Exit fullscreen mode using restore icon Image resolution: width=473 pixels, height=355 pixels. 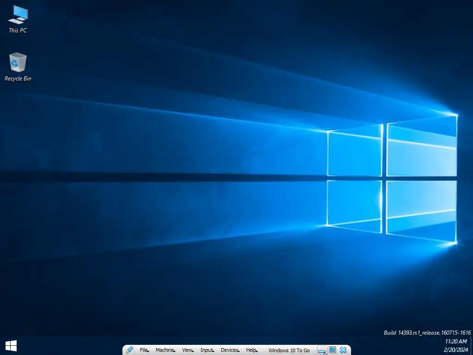click(332, 349)
